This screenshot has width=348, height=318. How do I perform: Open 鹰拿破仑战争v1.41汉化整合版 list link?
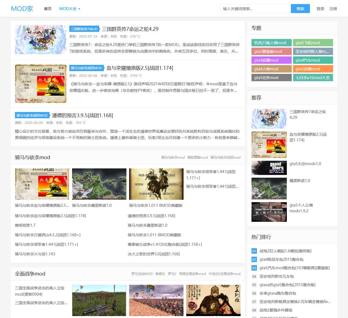point(165,244)
